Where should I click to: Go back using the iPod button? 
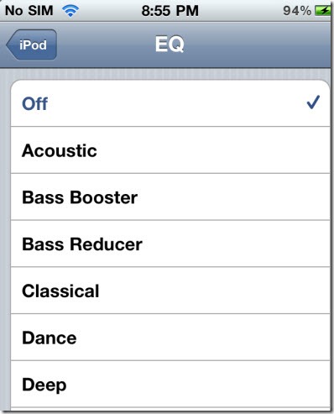(31, 45)
